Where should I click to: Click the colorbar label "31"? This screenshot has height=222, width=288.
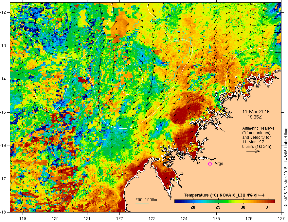(268, 207)
